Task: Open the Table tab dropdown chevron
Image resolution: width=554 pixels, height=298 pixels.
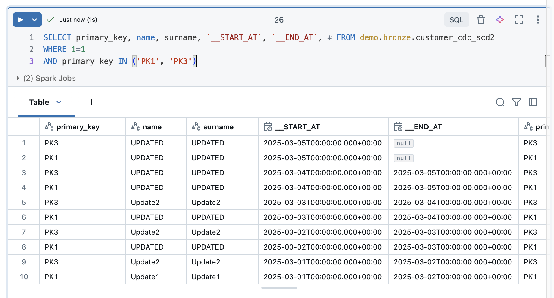Action: point(59,102)
